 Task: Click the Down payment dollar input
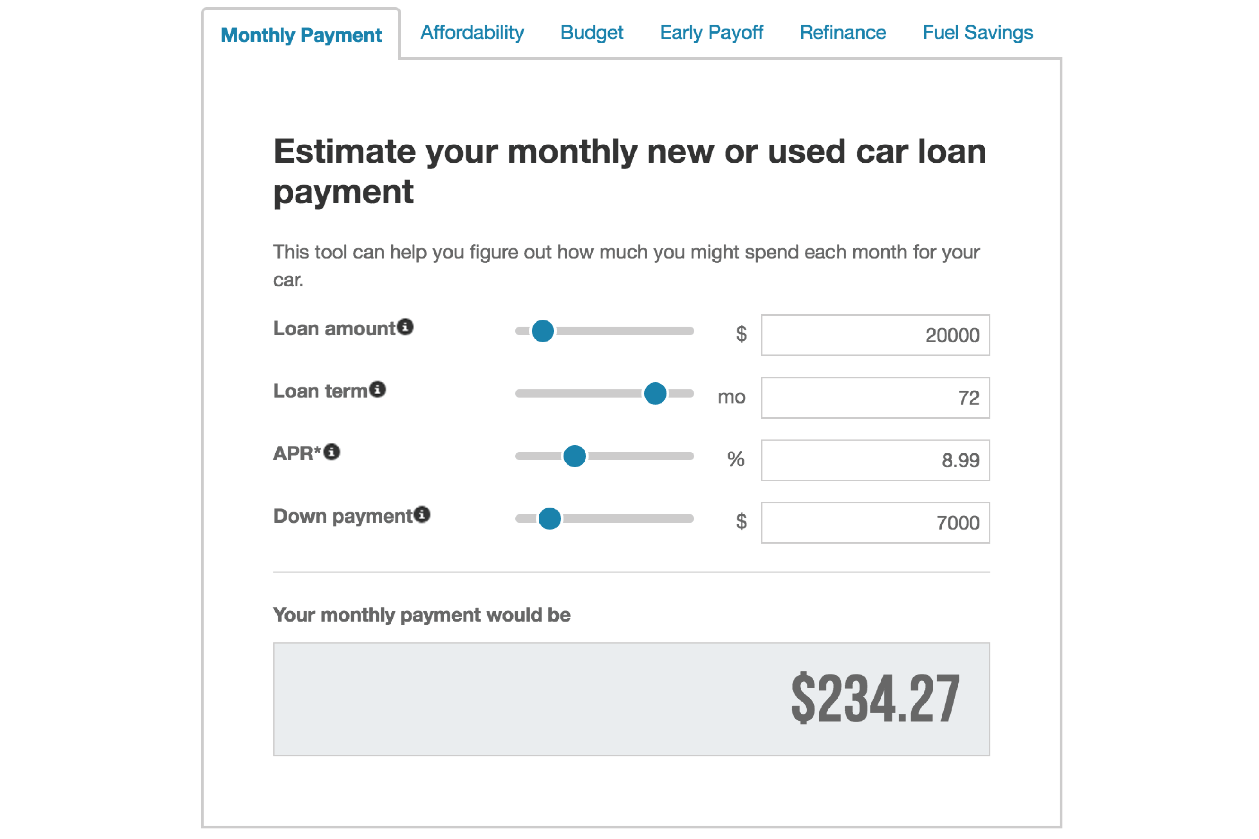pyautogui.click(x=876, y=522)
